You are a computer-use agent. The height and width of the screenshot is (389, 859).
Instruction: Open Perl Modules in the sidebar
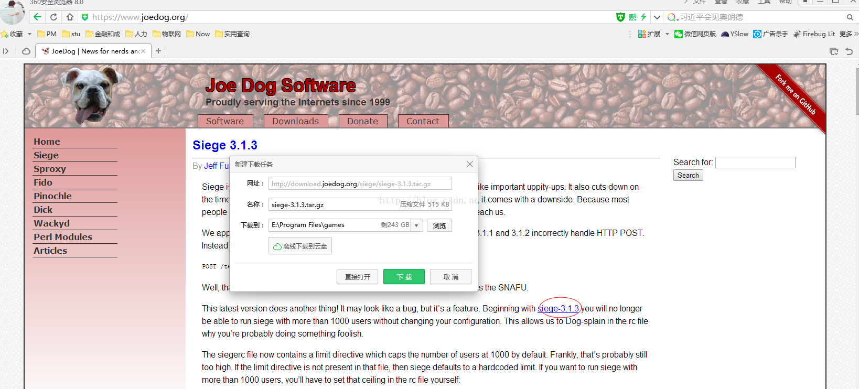tap(63, 237)
